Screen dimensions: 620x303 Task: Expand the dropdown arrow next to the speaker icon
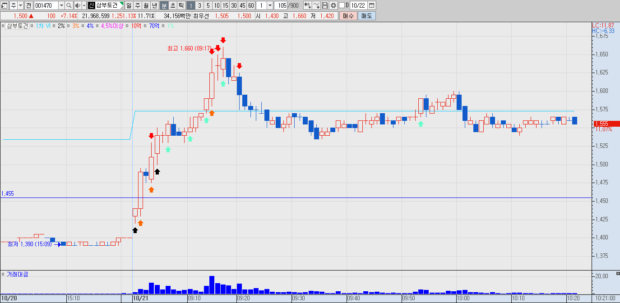(84, 5)
